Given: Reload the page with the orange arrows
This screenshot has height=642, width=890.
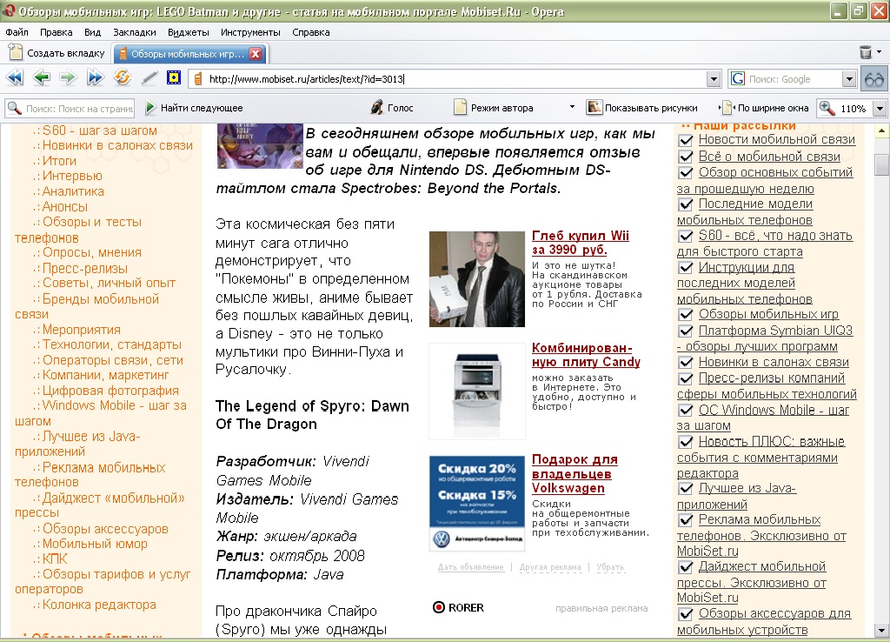Looking at the screenshot, I should (x=122, y=77).
